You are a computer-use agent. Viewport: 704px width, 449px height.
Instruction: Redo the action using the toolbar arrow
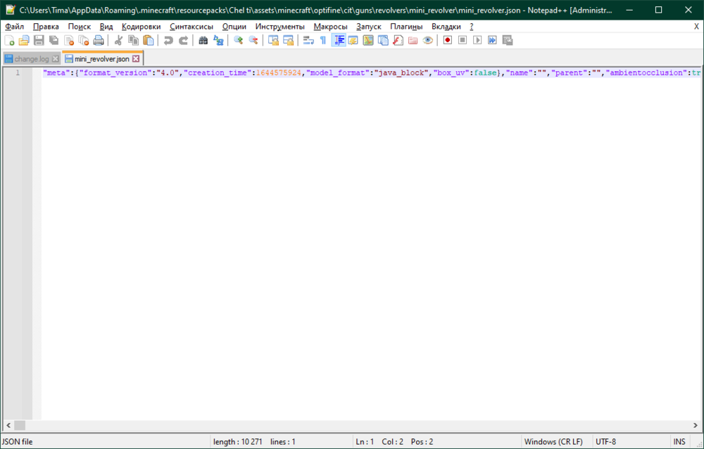pos(183,40)
